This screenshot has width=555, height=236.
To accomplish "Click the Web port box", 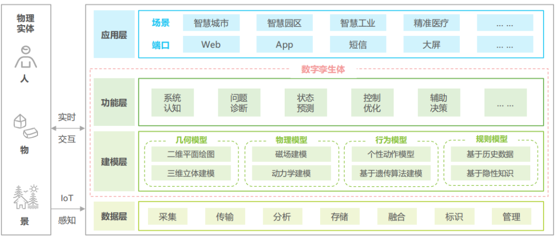I will [x=211, y=45].
